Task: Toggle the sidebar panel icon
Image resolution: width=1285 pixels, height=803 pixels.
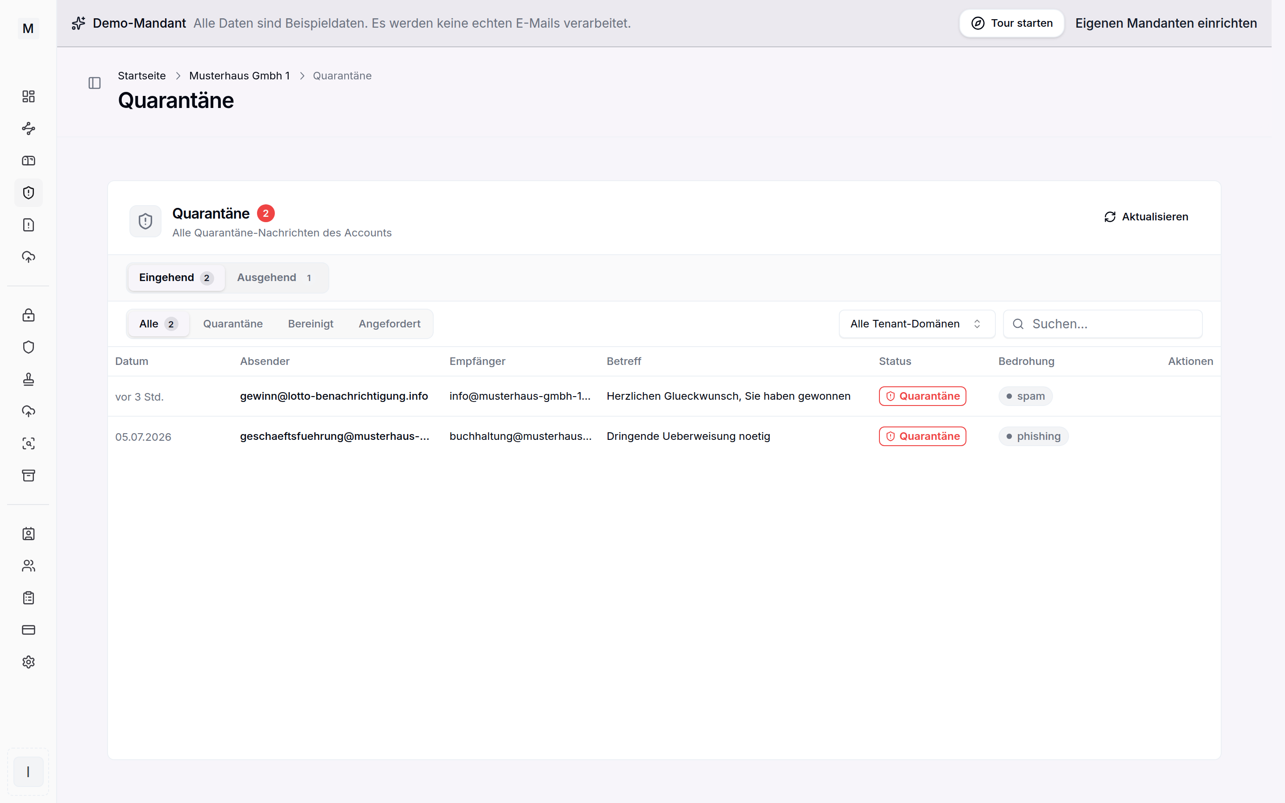Action: (95, 83)
